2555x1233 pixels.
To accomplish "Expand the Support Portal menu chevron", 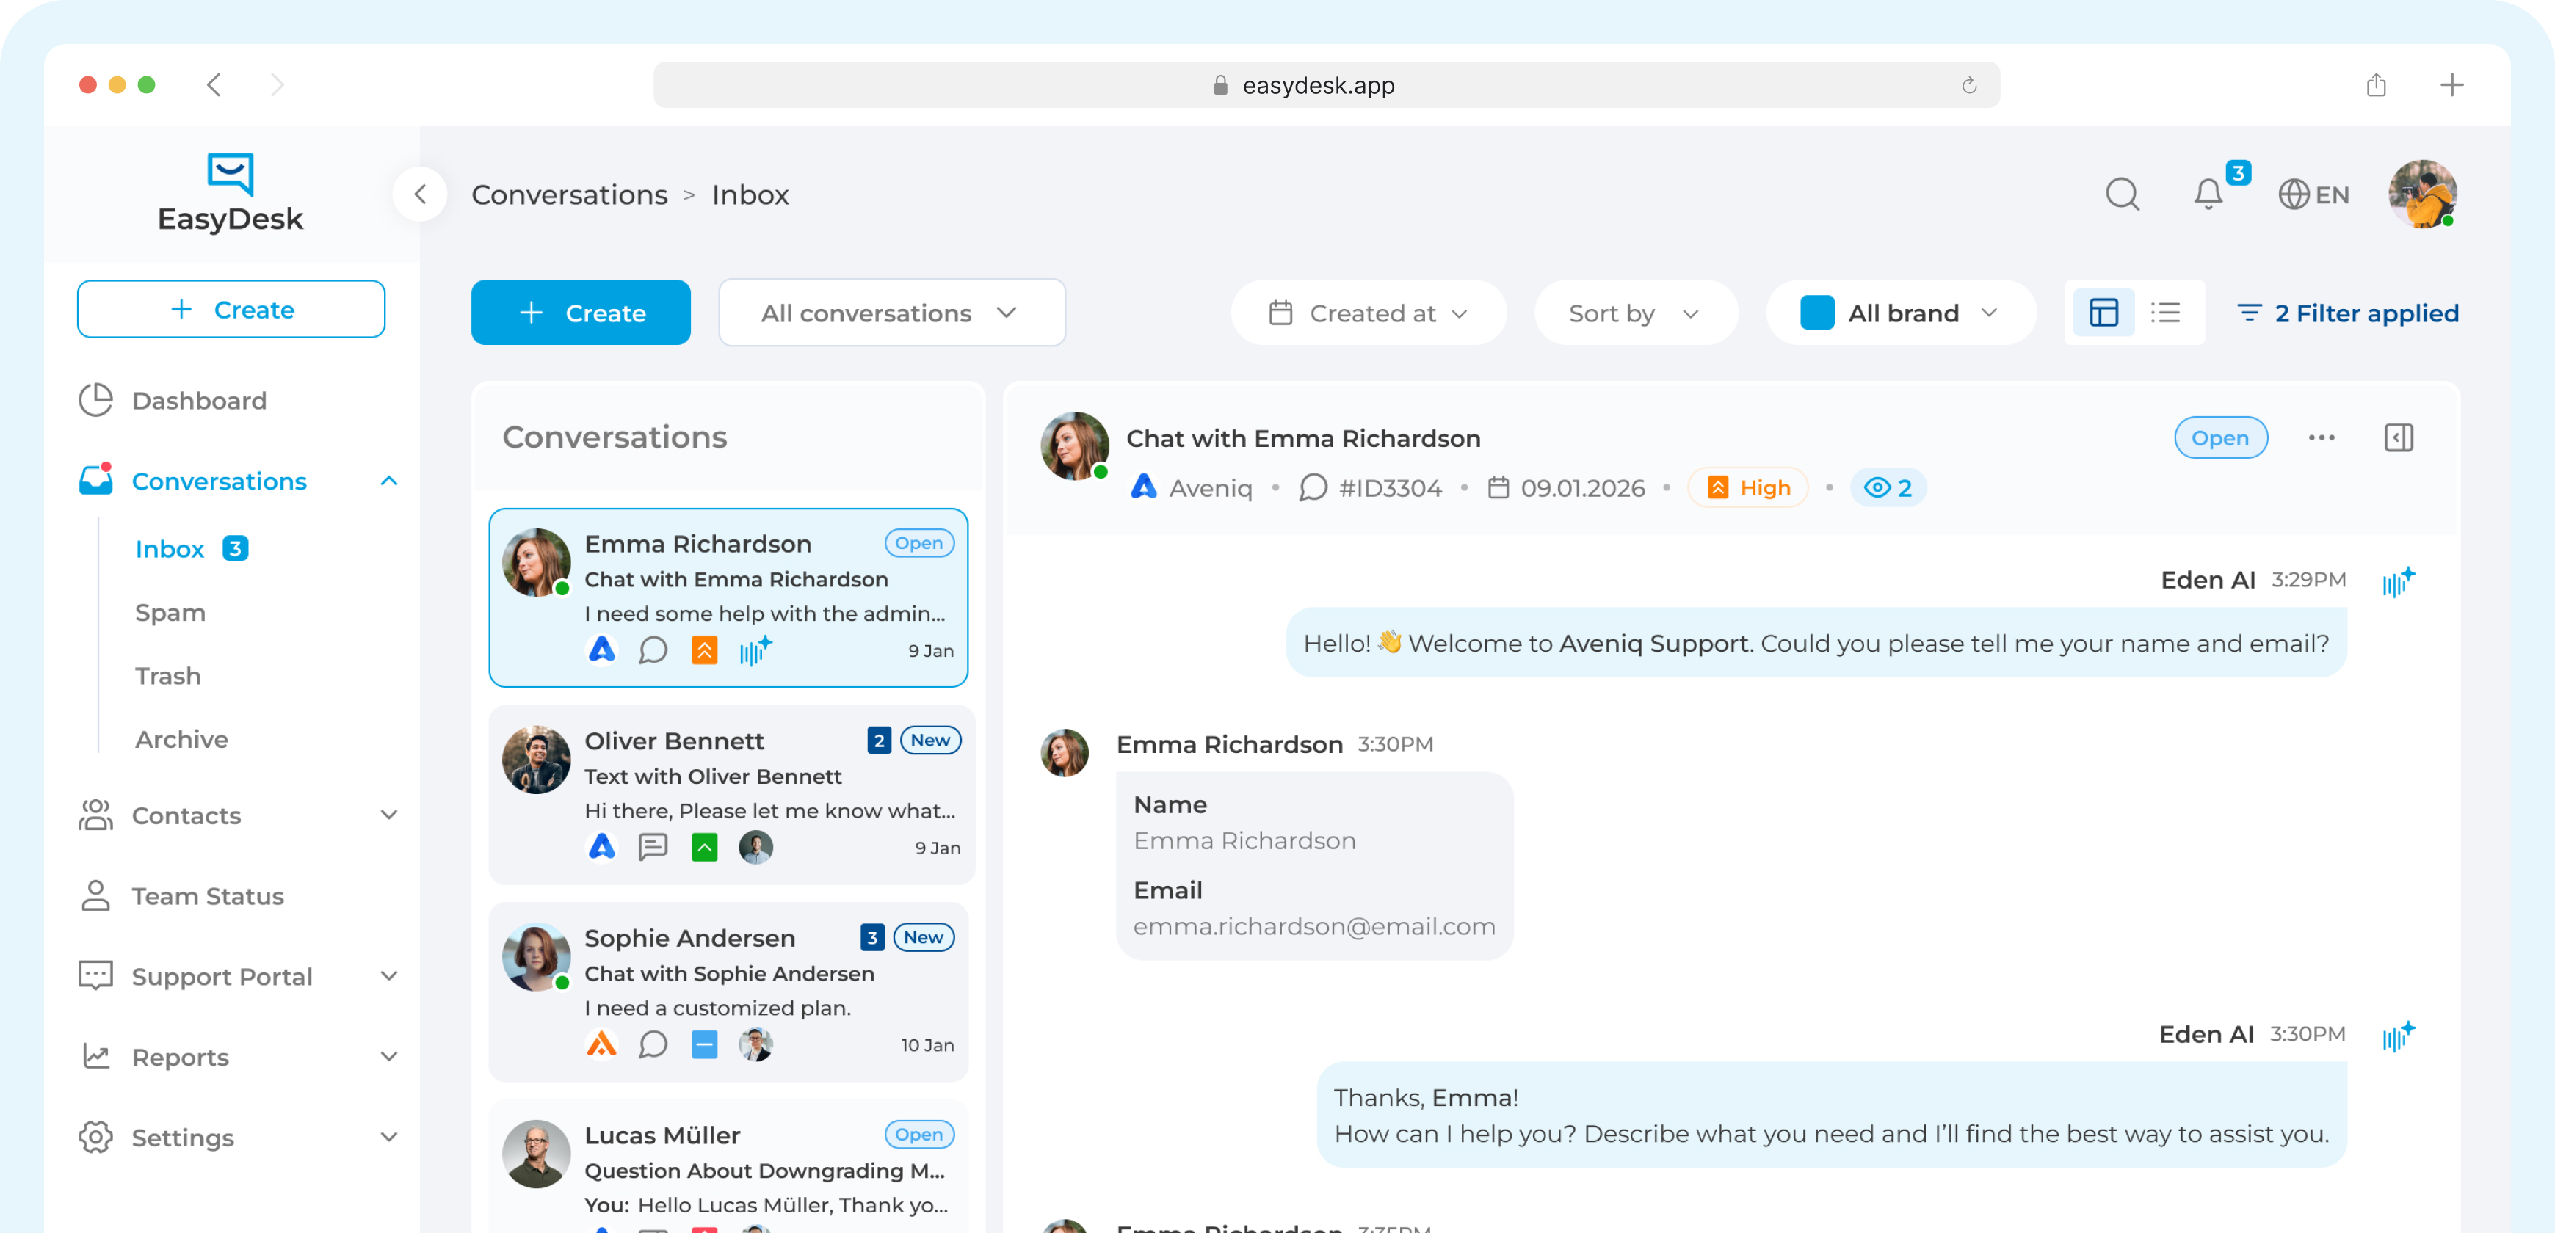I will tap(389, 976).
